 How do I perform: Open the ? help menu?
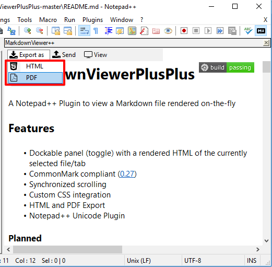(141, 20)
